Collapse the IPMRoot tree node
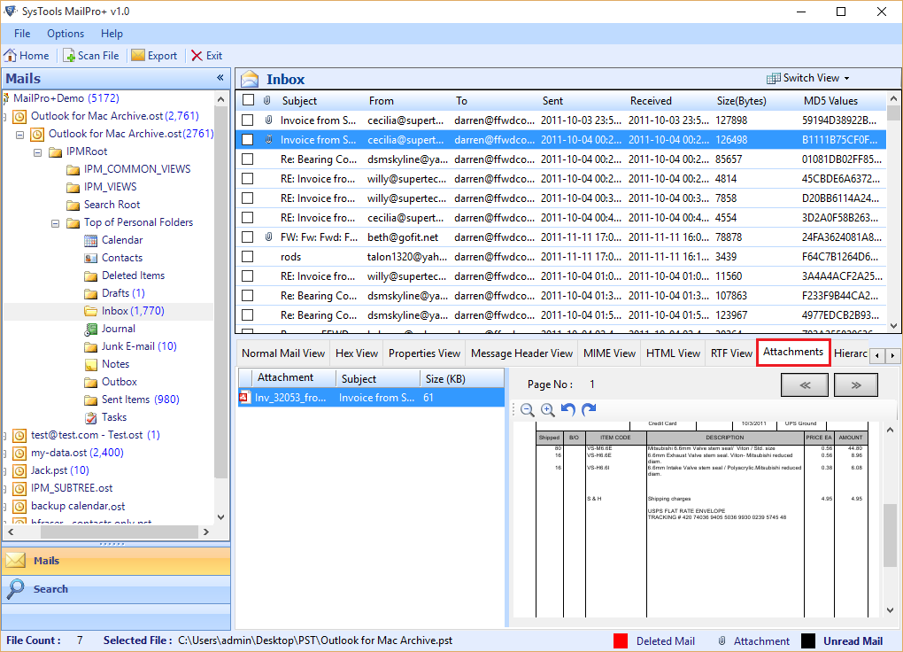The image size is (903, 652). tap(37, 152)
